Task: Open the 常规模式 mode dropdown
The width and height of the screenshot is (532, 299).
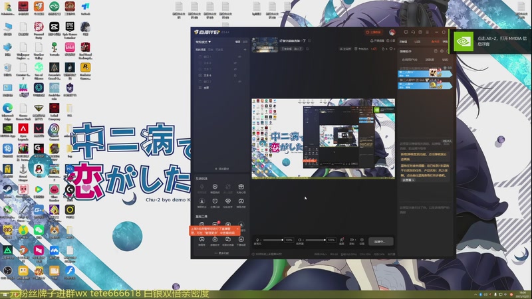Action: (x=203, y=42)
